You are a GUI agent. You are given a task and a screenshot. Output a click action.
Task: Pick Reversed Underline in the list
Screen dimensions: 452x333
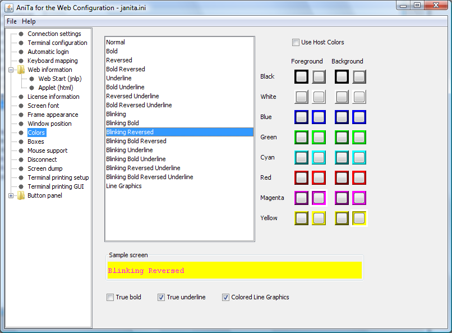(x=179, y=96)
